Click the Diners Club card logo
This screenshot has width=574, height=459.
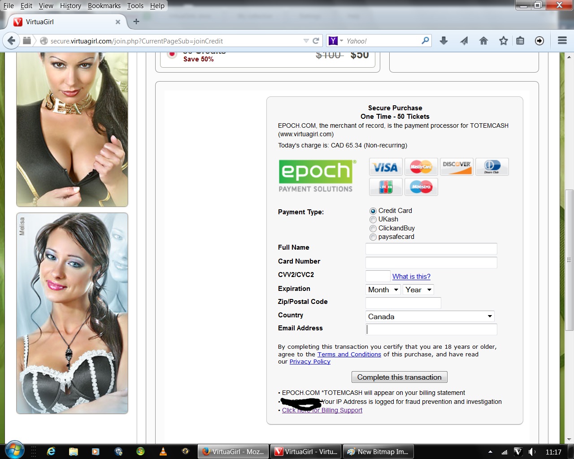492,167
